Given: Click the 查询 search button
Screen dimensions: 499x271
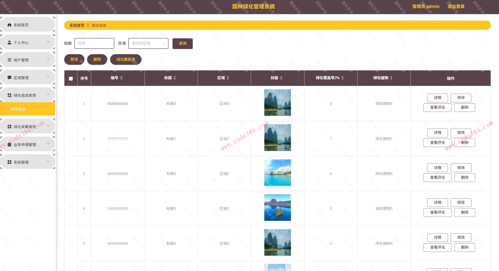Looking at the screenshot, I should (182, 43).
